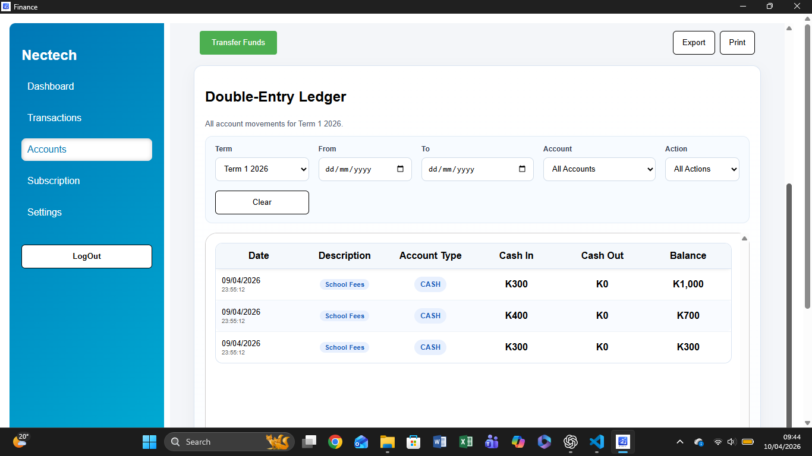Open File Explorer from the taskbar
This screenshot has height=456, width=812.
[x=387, y=442]
